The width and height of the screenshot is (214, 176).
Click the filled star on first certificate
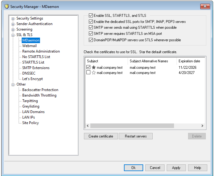click(94, 67)
